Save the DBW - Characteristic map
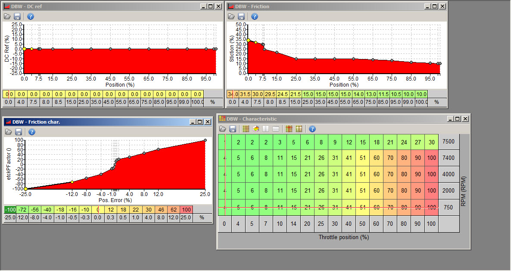Screen dimensions: 511x271 click(233, 129)
